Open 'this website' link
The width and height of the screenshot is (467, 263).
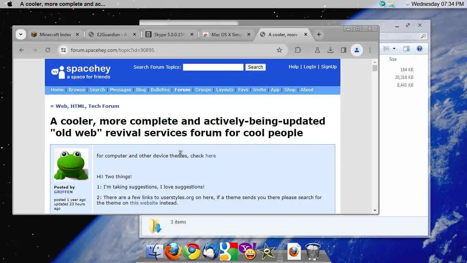click(x=144, y=203)
